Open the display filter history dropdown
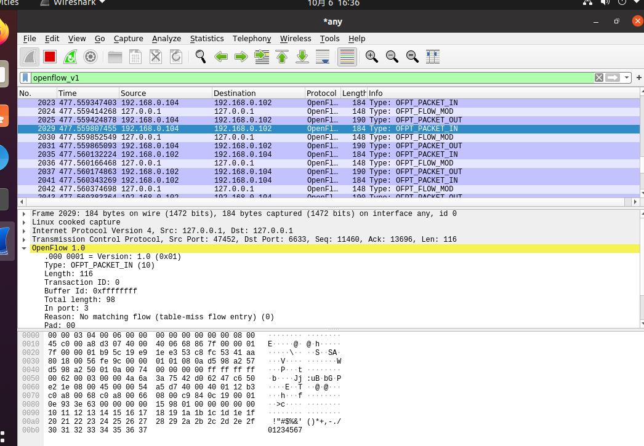 pos(626,78)
